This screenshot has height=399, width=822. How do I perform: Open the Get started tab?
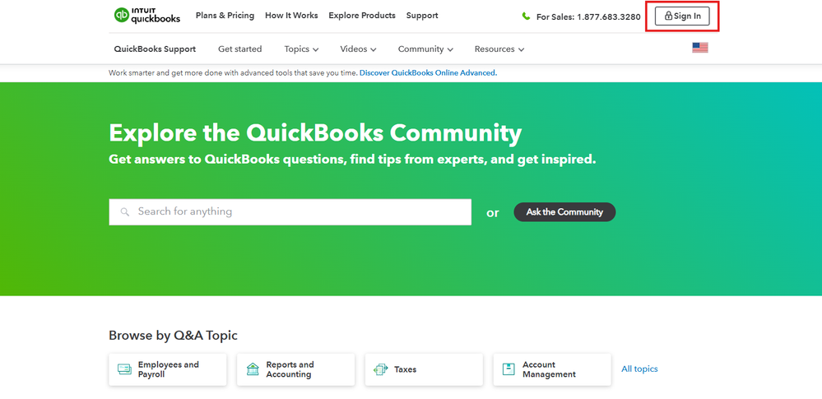coord(240,49)
